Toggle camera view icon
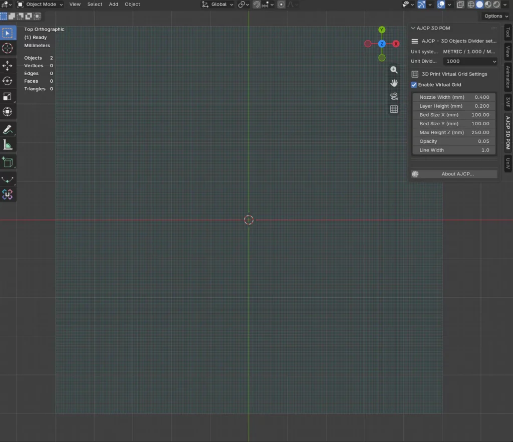Screen dimensions: 513x442 (394, 96)
